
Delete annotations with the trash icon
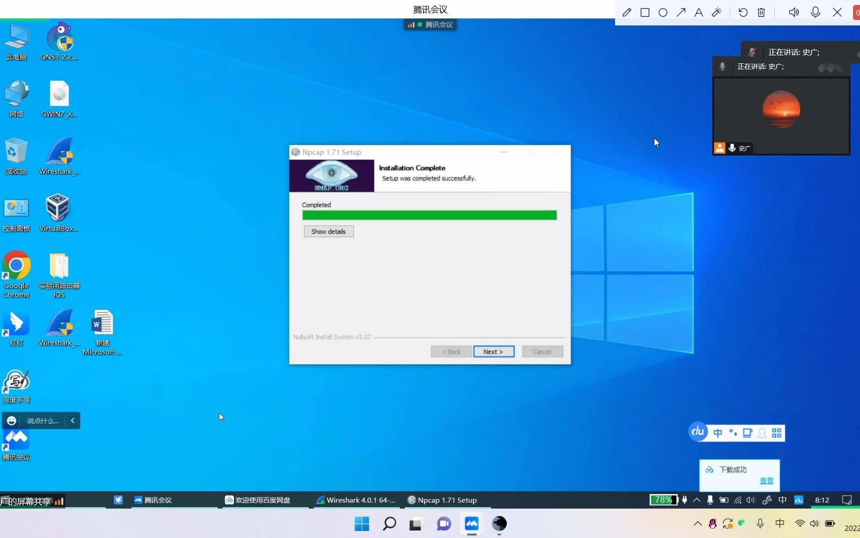(761, 12)
